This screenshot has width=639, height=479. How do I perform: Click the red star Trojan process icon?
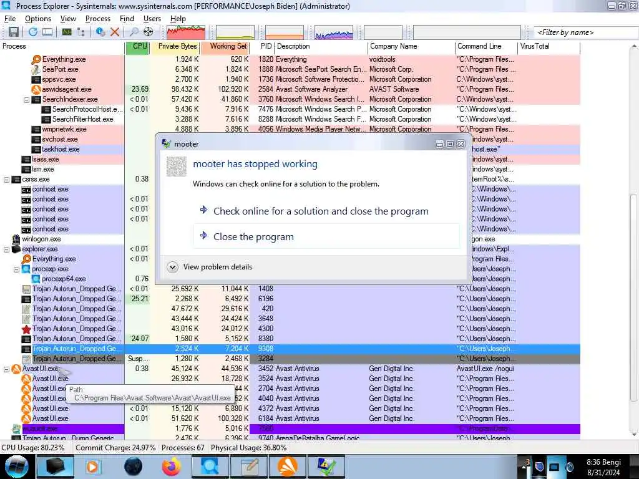[x=26, y=329]
